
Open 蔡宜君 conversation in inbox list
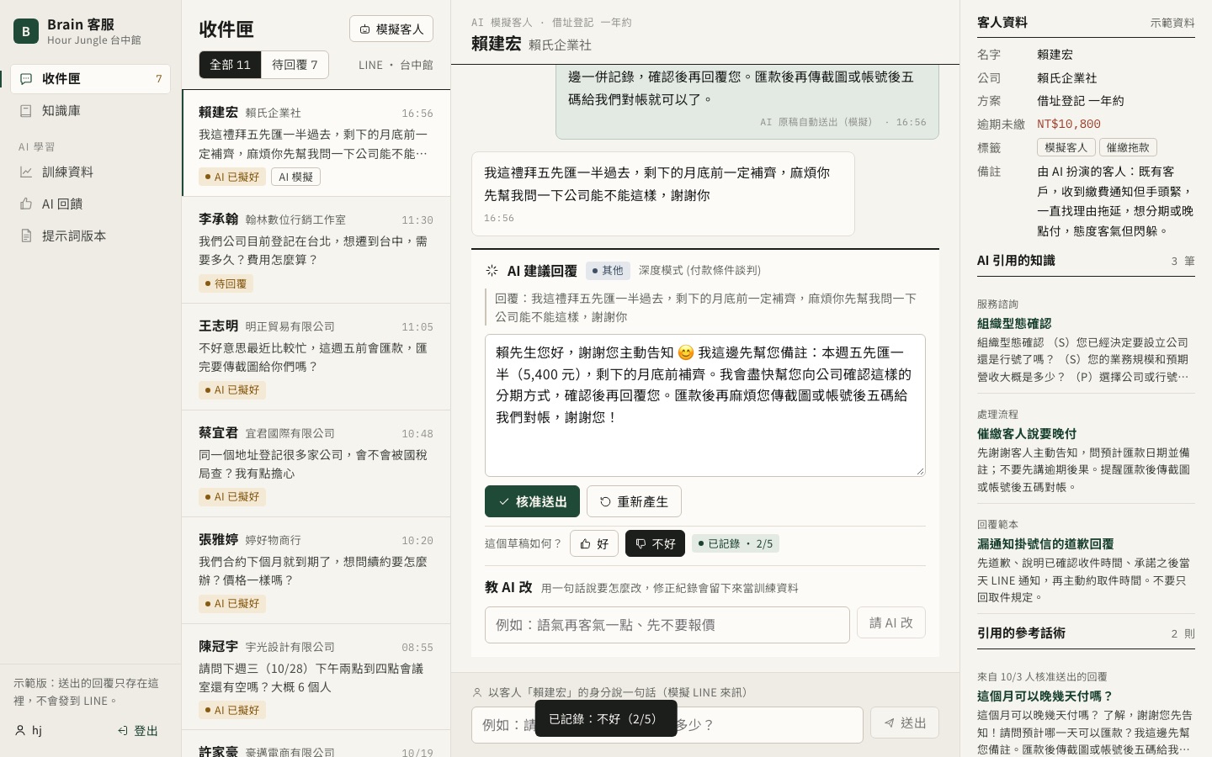(x=316, y=463)
